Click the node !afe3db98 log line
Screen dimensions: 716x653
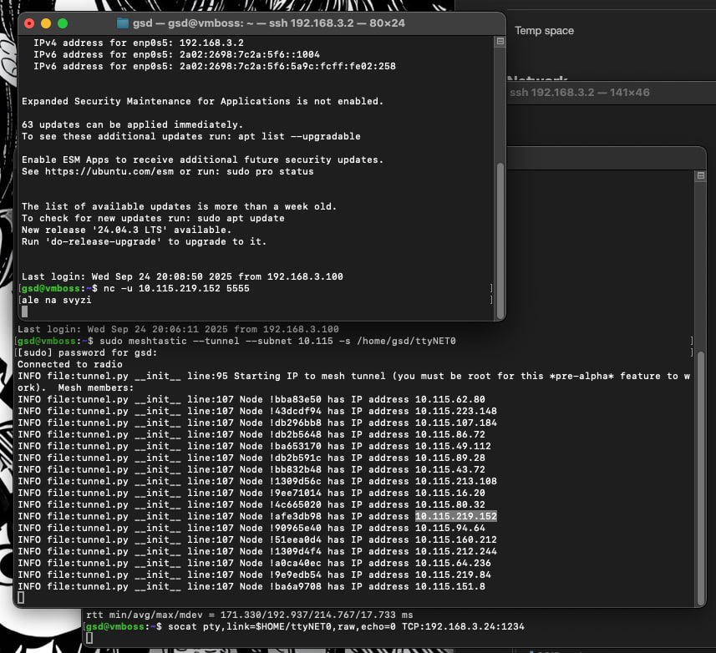tap(251, 516)
